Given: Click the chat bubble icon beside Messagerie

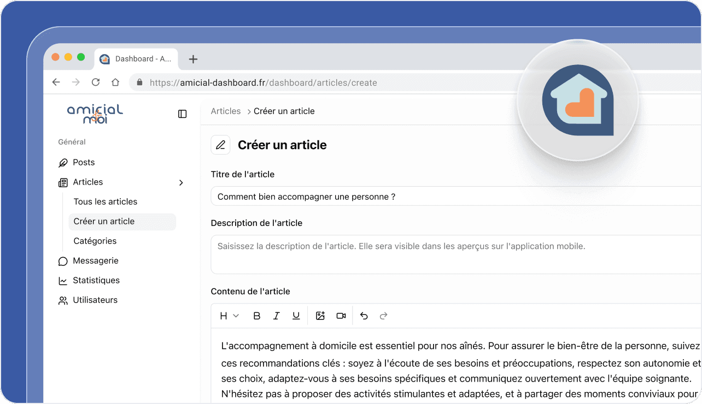Looking at the screenshot, I should pos(63,261).
